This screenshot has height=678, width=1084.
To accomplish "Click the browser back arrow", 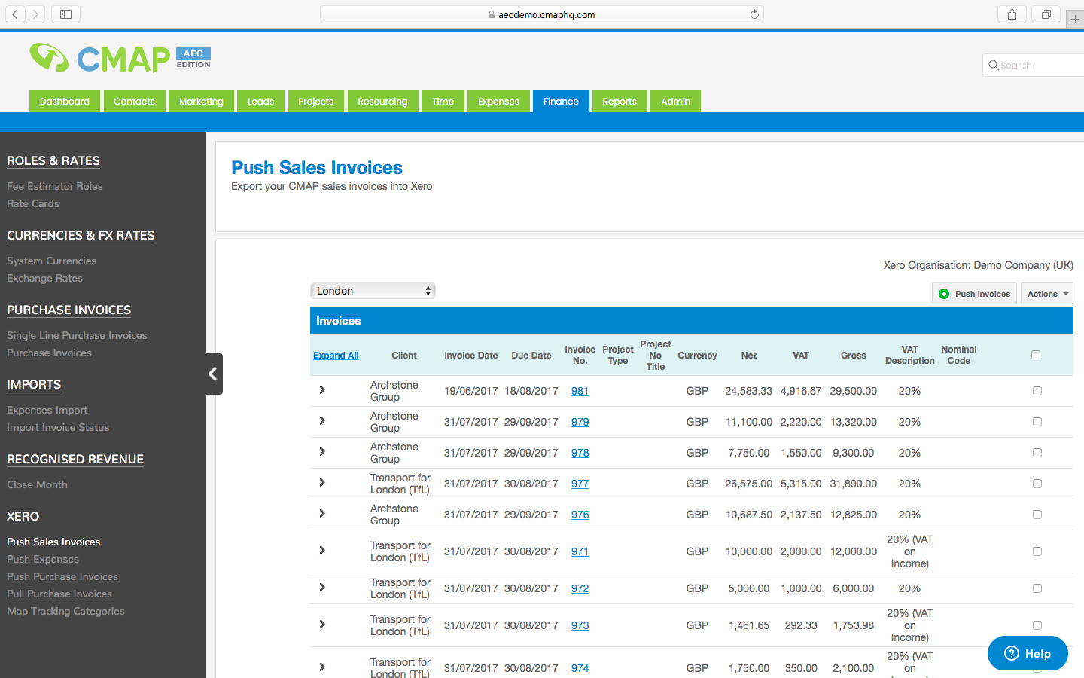I will (x=15, y=14).
